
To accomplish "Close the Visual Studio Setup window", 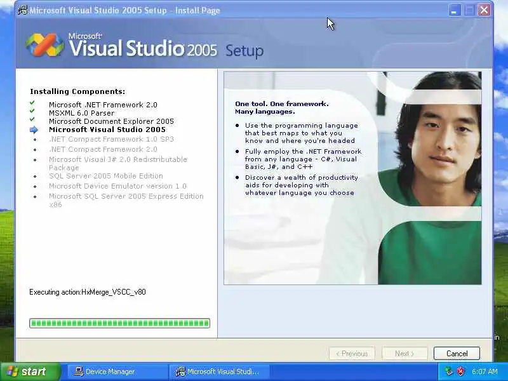I will 484,10.
